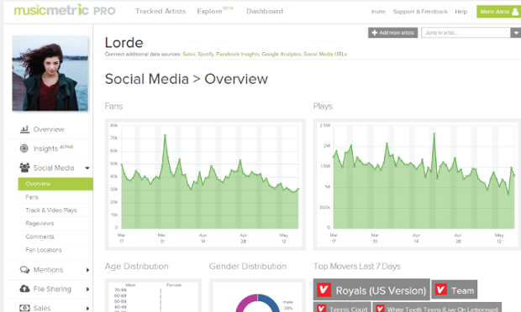Click the user profile icon beside Marie-Alicia
This screenshot has height=312, width=521.
[x=515, y=12]
